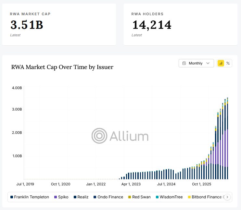
Task: Switch to the bar chart absolute view
Action: point(221,63)
